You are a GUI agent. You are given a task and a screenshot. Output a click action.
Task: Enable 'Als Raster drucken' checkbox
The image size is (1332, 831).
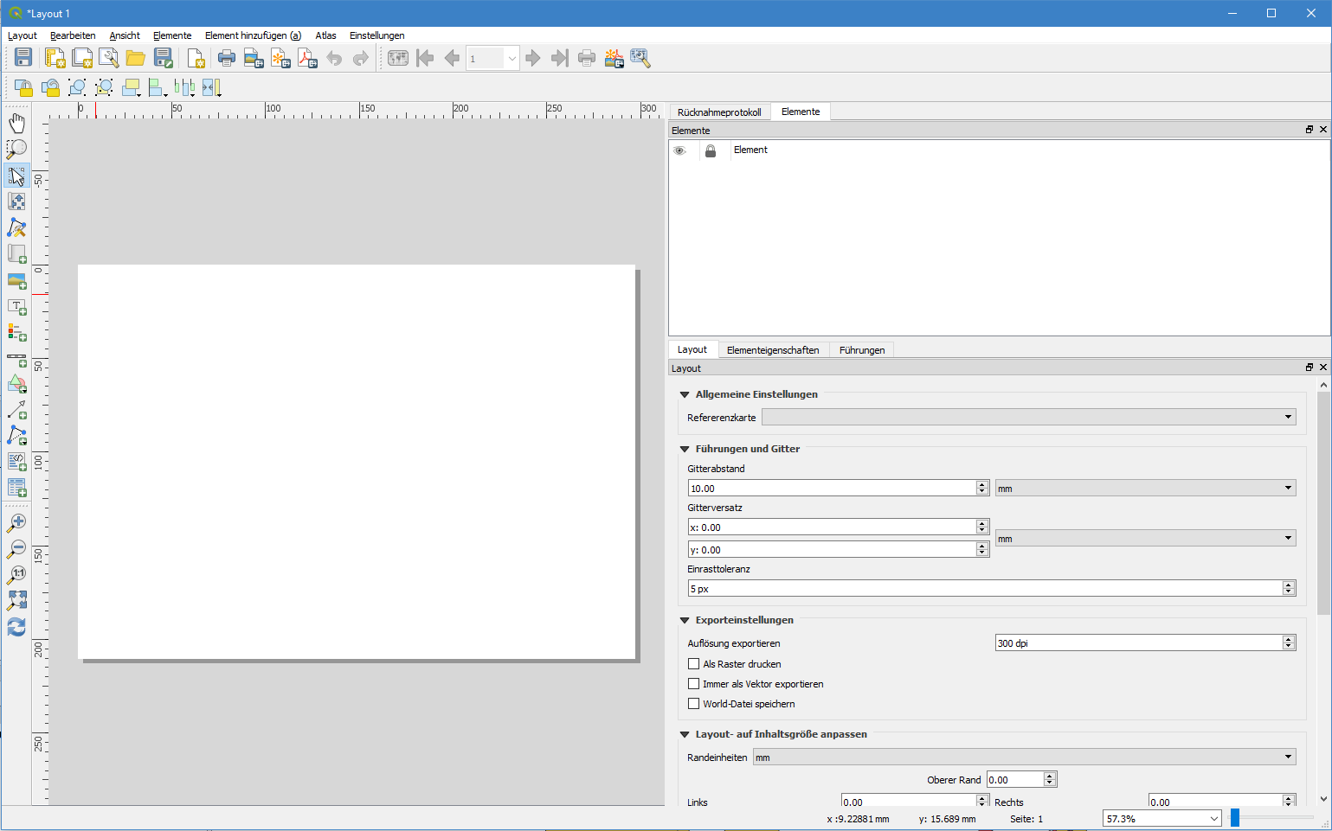[x=693, y=664]
